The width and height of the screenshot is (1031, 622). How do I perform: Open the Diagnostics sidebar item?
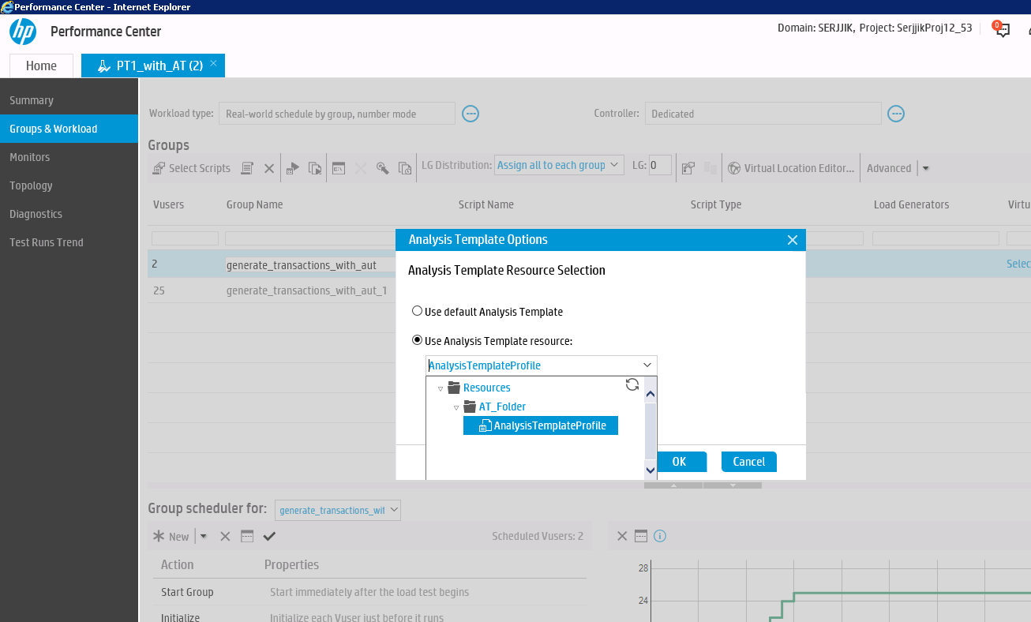pyautogui.click(x=36, y=214)
